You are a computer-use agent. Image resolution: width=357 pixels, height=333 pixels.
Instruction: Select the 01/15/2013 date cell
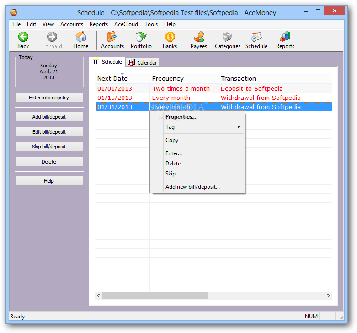115,98
